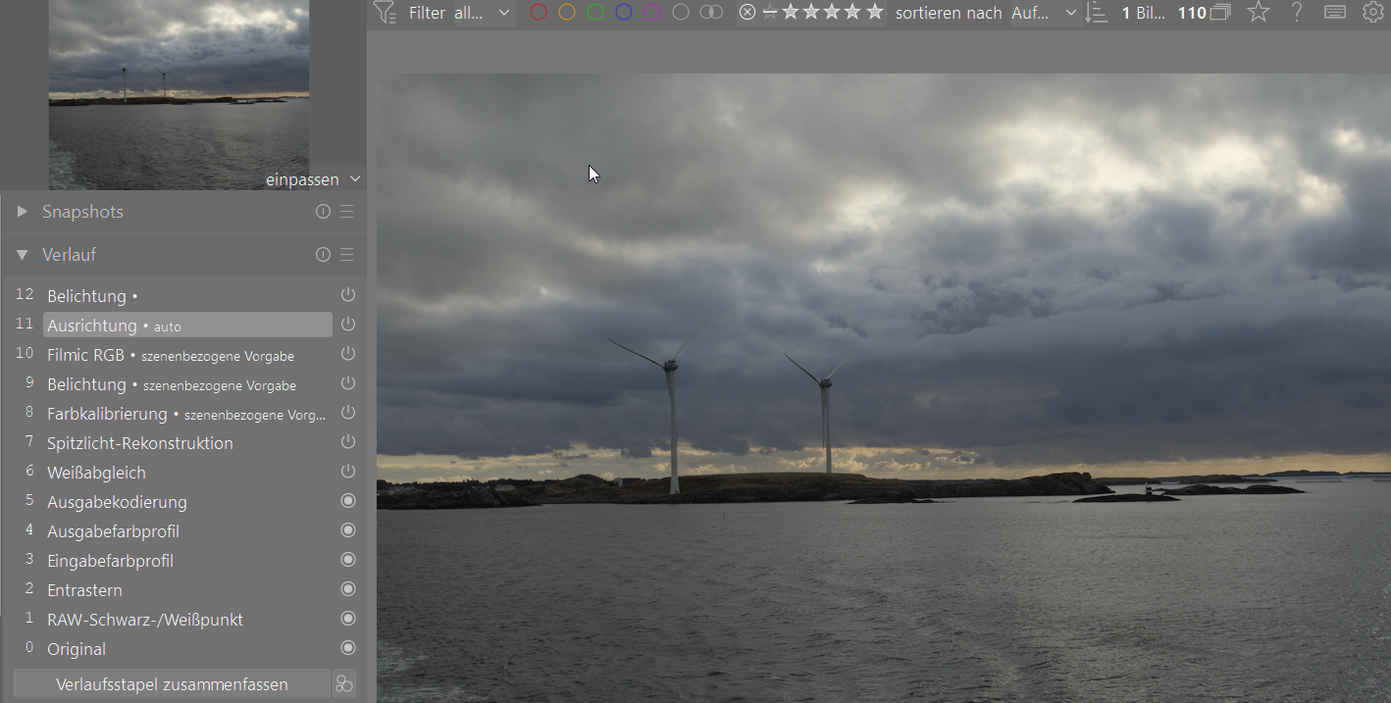The height and width of the screenshot is (703, 1391).
Task: Open the Filter dropdown showing all
Action: pyautogui.click(x=482, y=13)
